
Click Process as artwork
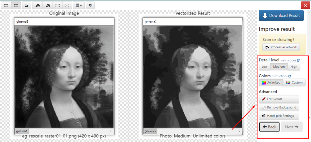(281, 47)
